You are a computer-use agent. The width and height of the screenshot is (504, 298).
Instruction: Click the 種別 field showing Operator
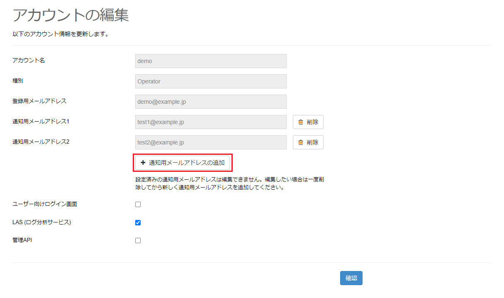coord(211,81)
